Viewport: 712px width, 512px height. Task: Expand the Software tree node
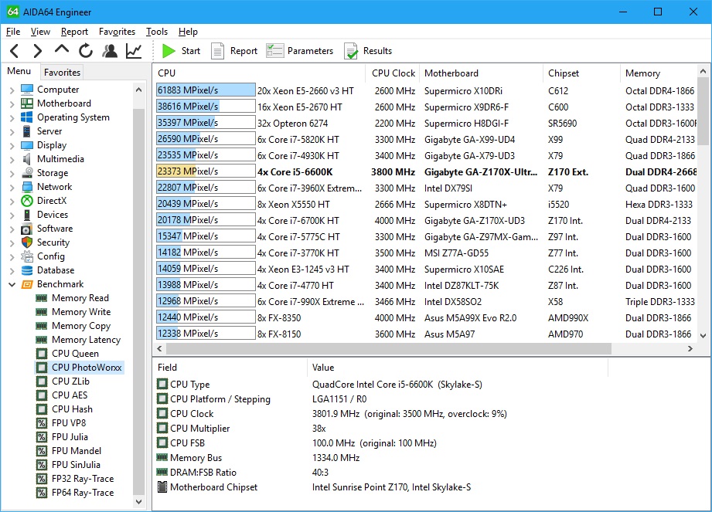coord(12,229)
